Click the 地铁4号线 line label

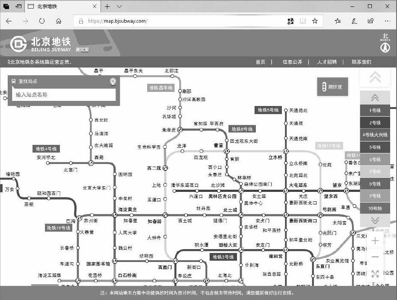46,149
